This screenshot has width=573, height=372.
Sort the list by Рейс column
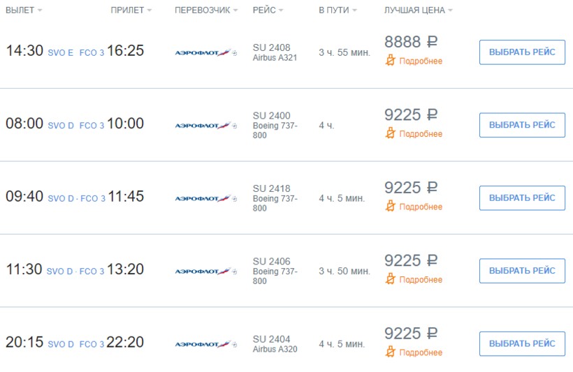268,10
